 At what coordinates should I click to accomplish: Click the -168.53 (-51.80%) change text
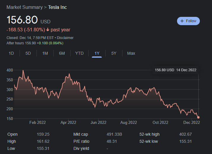tap(26, 30)
